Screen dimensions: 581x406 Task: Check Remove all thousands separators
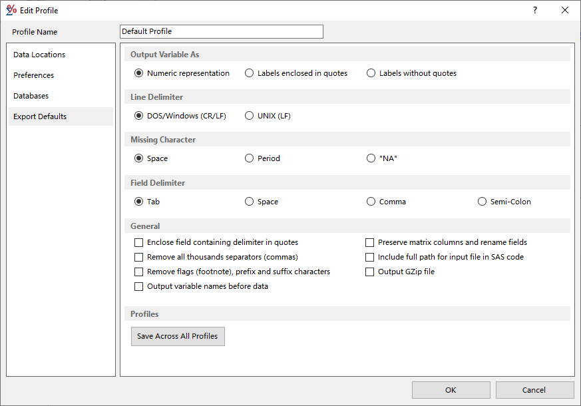[138, 257]
